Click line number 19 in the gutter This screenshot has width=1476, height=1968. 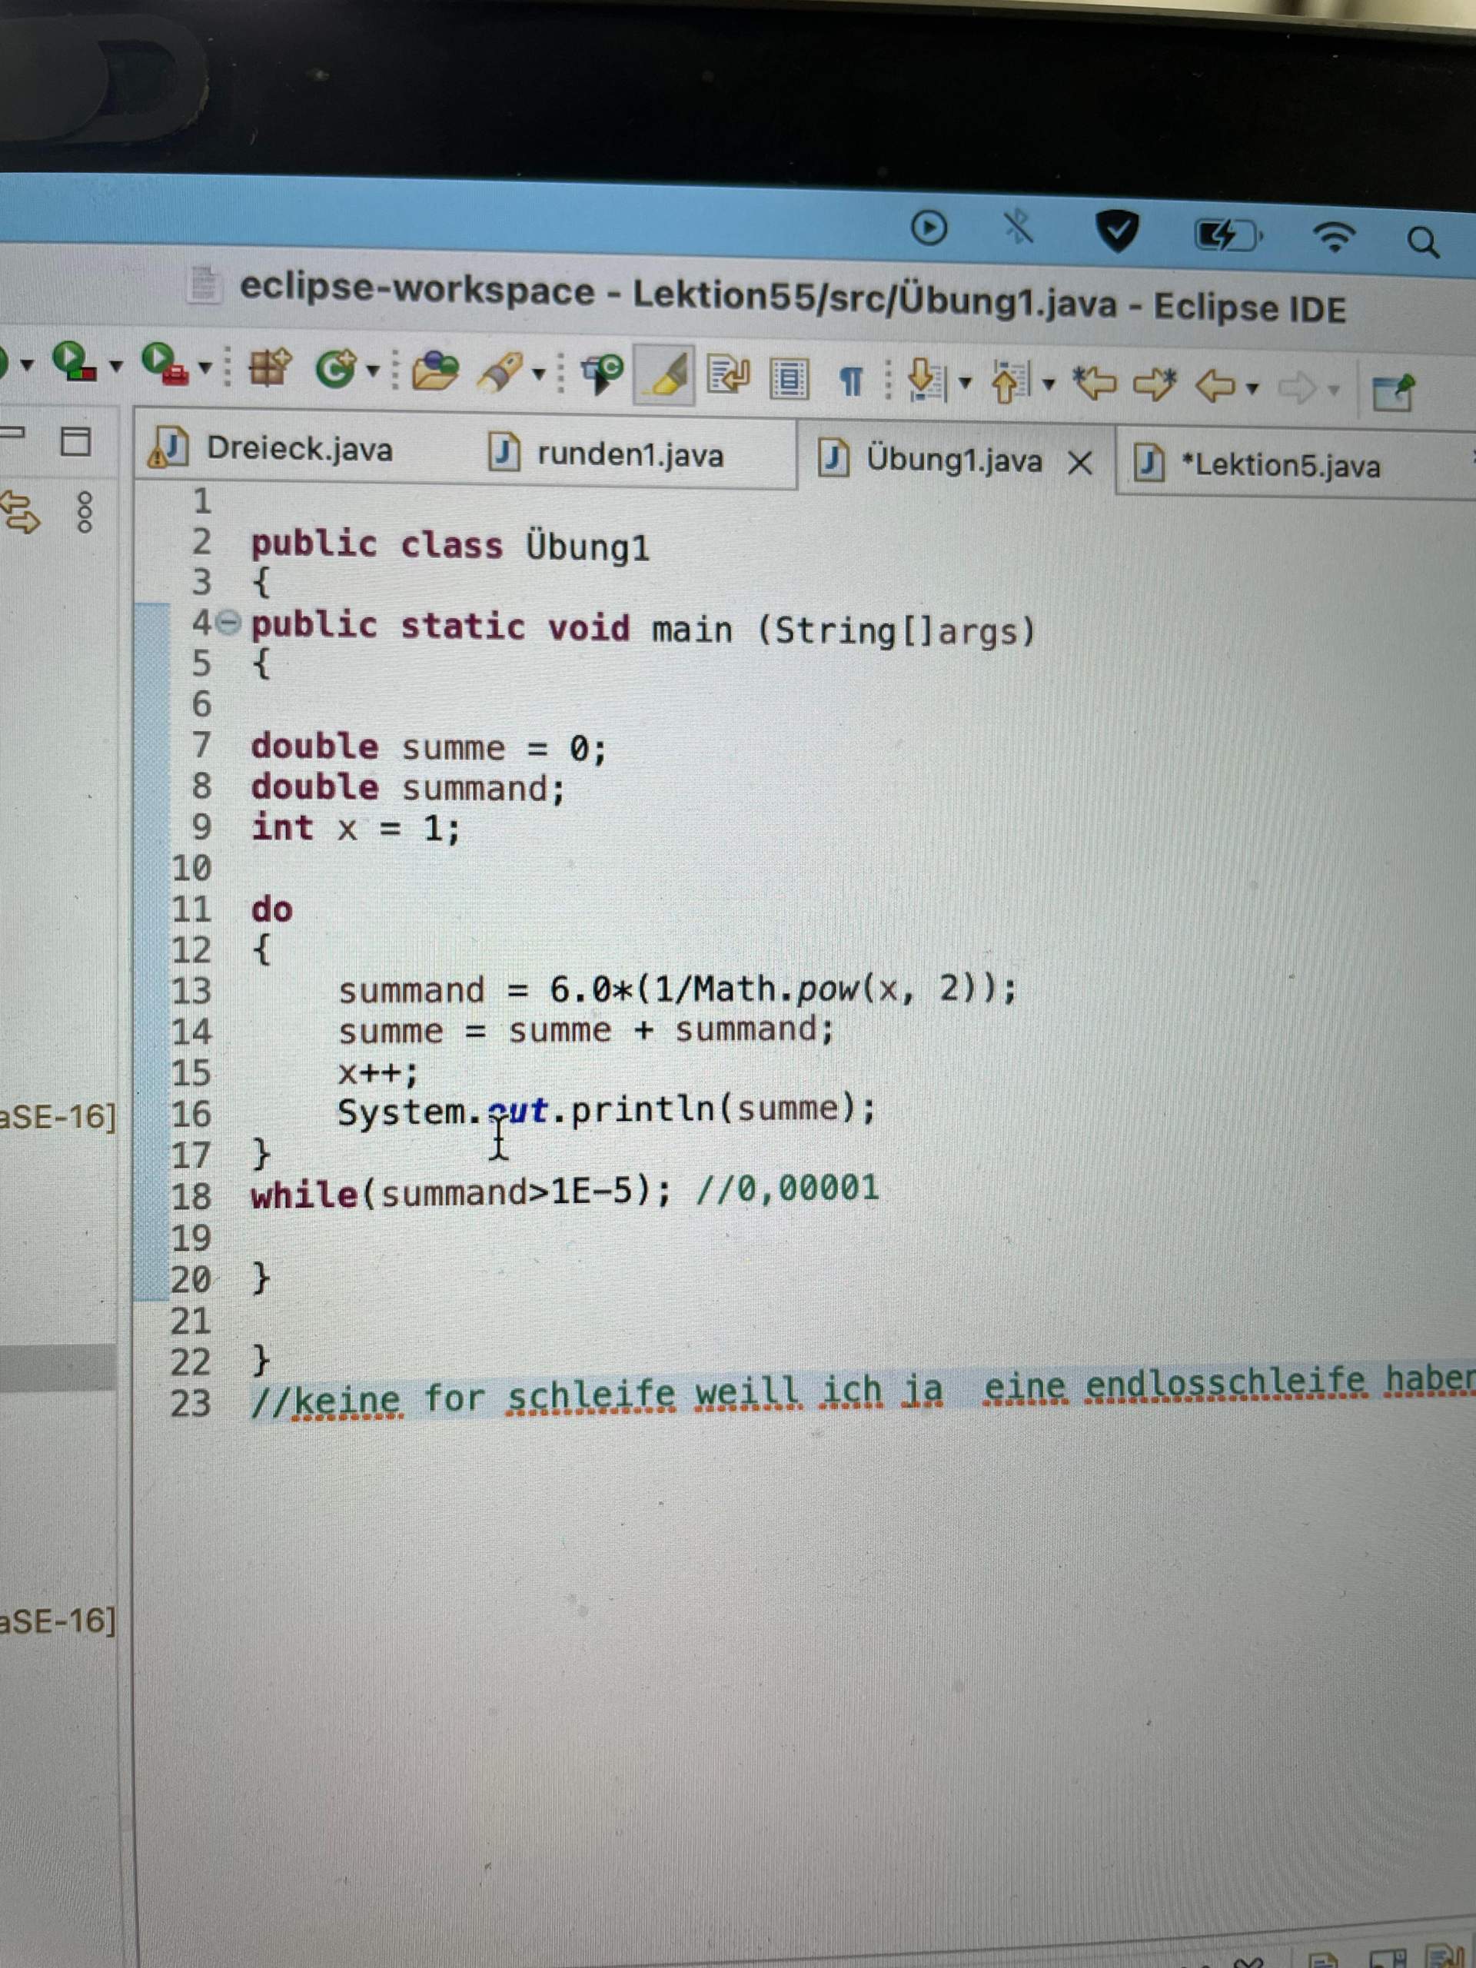click(x=191, y=1238)
